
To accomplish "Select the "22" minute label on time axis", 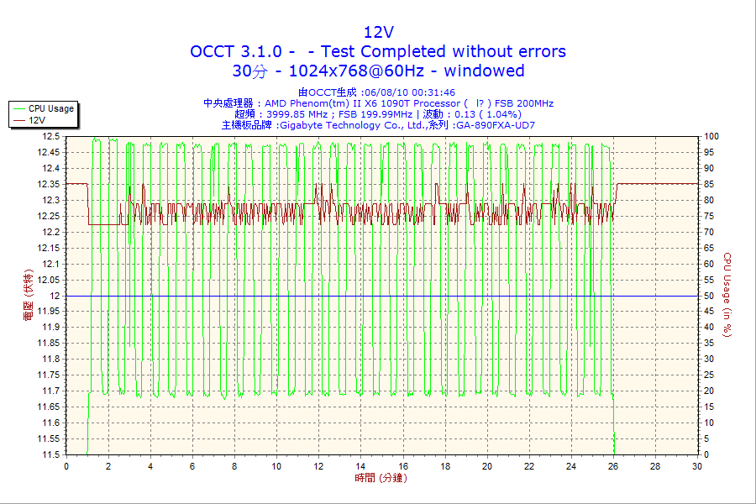I will pos(529,466).
